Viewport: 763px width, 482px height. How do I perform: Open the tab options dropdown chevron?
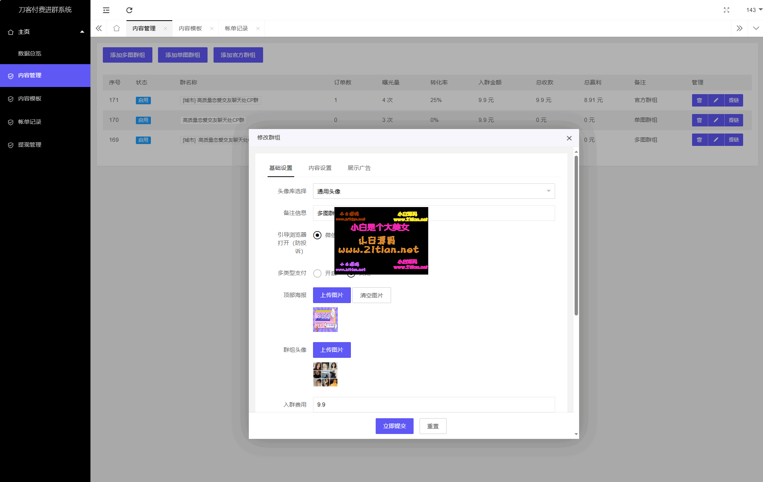pos(756,29)
